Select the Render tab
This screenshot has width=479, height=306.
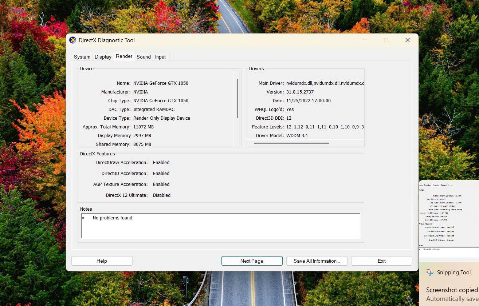124,56
